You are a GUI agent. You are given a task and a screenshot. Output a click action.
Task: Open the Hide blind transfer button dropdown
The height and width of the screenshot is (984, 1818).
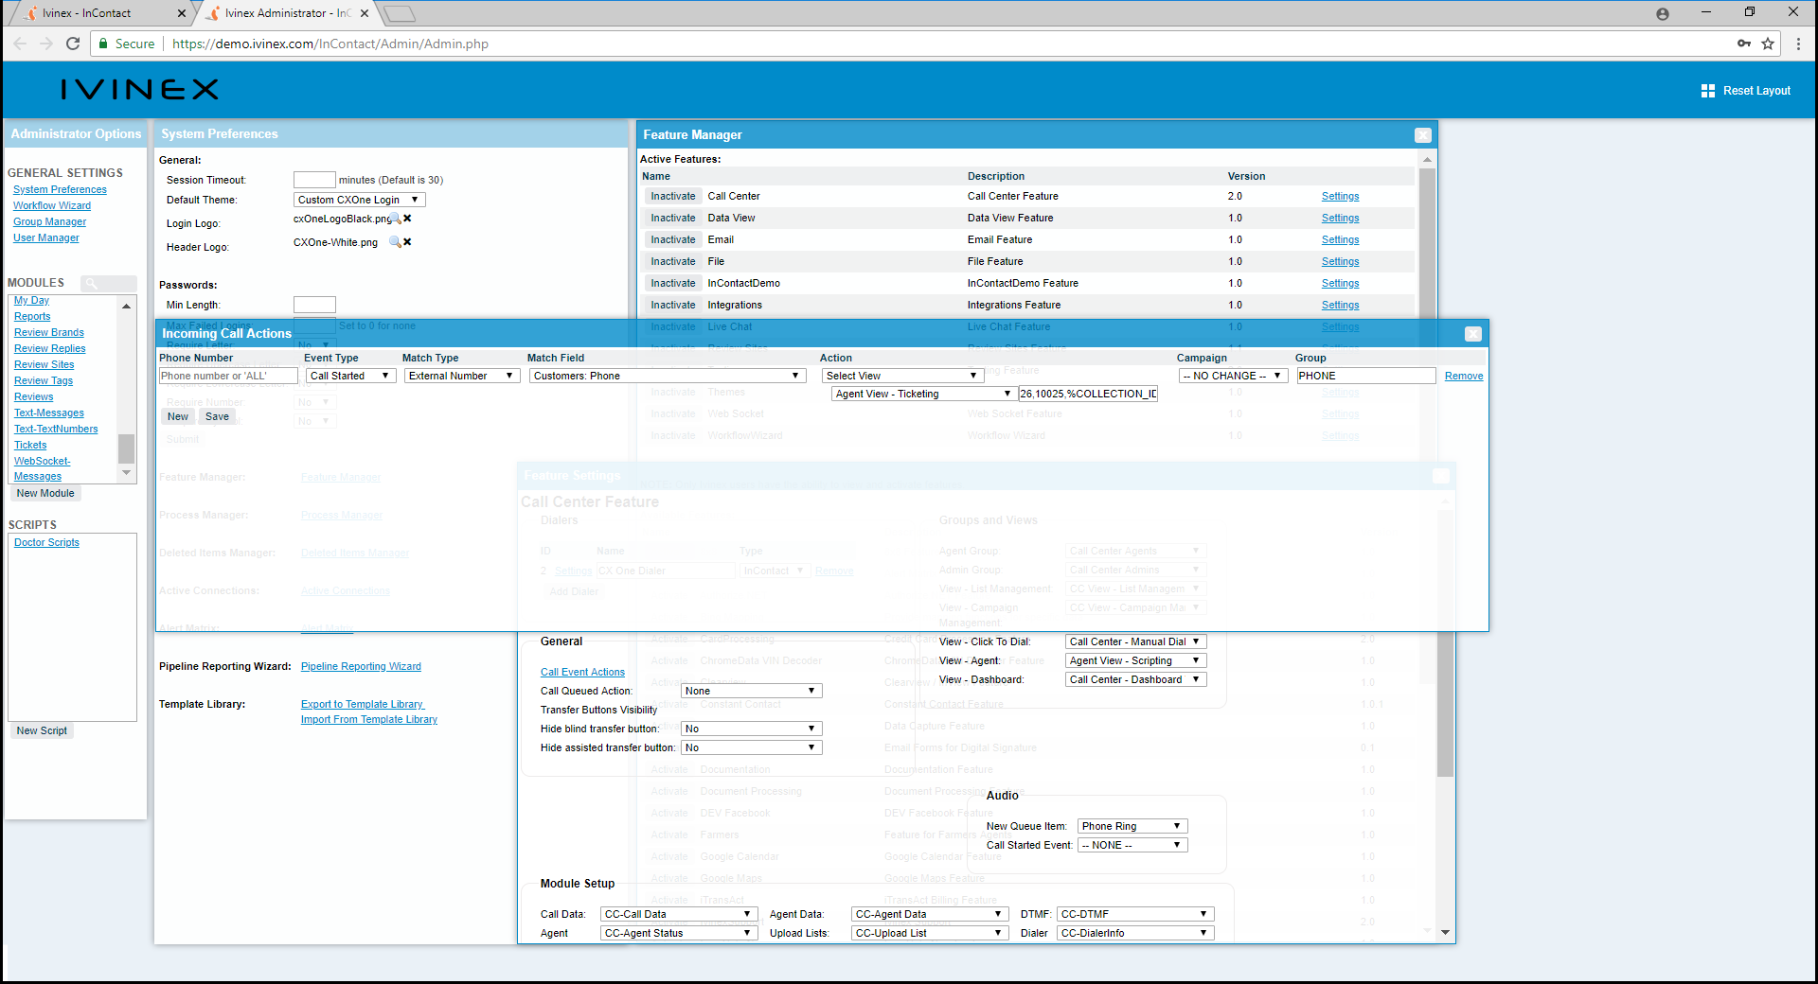click(x=752, y=729)
